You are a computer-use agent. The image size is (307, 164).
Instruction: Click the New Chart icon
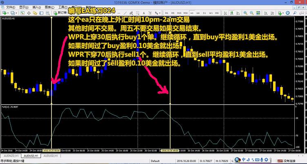[4, 13]
